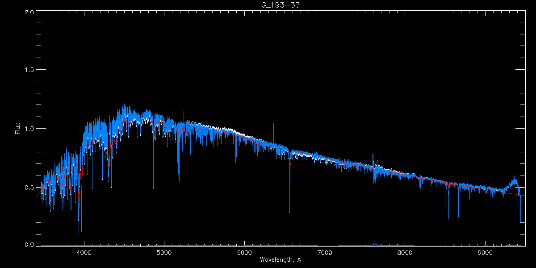This screenshot has width=536, height=268.
Task: Select the 4000 x-axis tick label
Action: click(x=84, y=252)
